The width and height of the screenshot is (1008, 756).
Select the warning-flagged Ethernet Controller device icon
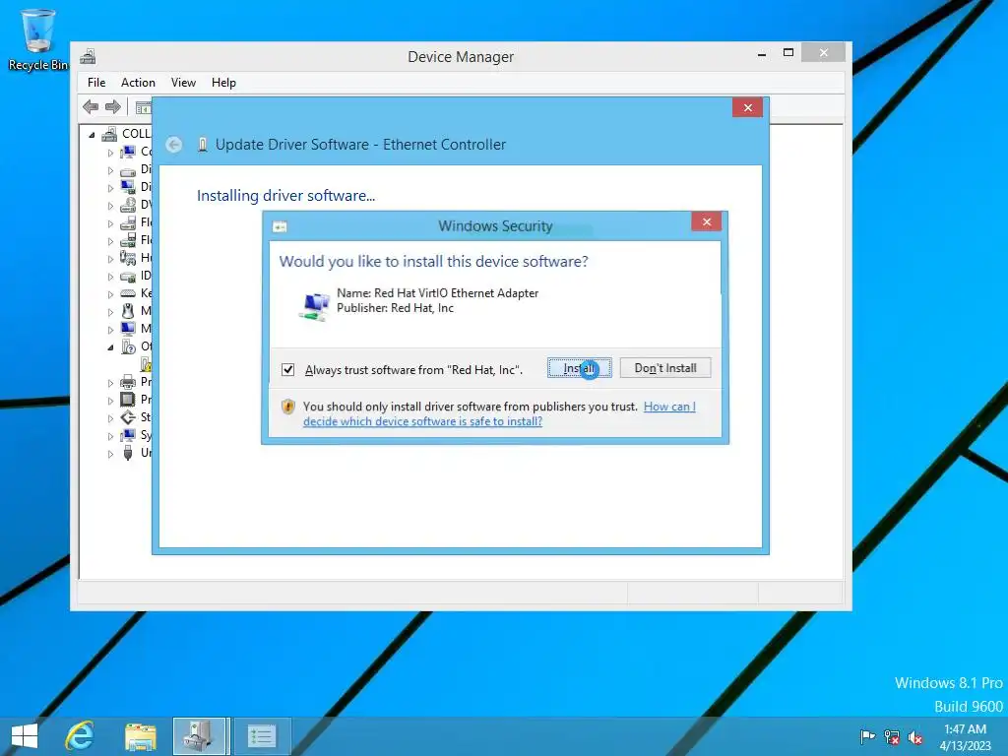pos(147,364)
